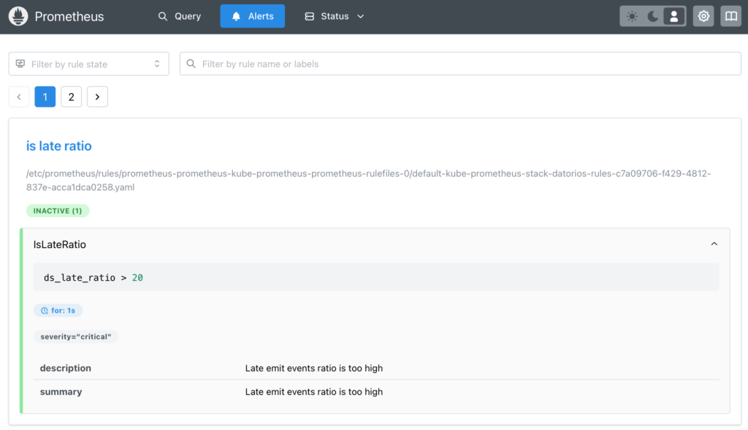The height and width of the screenshot is (430, 748).
Task: Open the settings gear icon
Action: pos(703,16)
